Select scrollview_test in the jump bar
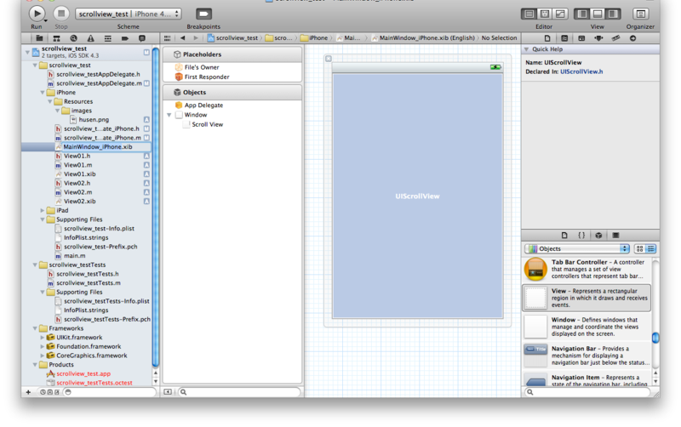 pos(232,38)
